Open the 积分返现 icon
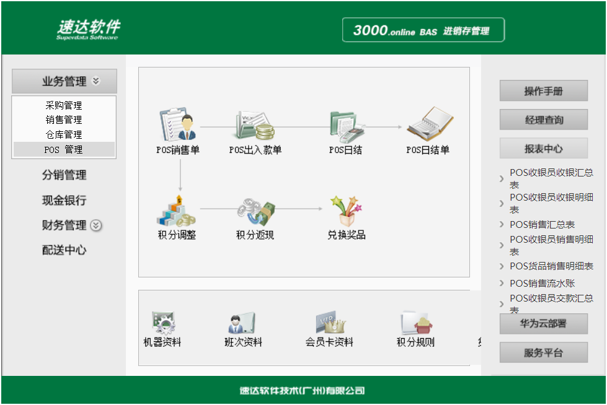The width and height of the screenshot is (607, 405). tap(255, 212)
